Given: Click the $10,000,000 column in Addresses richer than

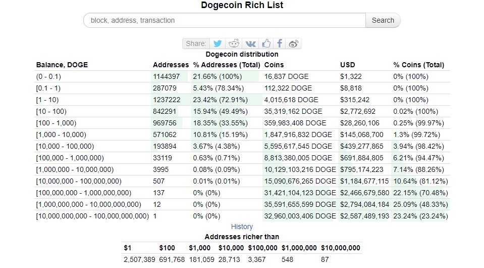Looking at the screenshot, I should tap(341, 248).
